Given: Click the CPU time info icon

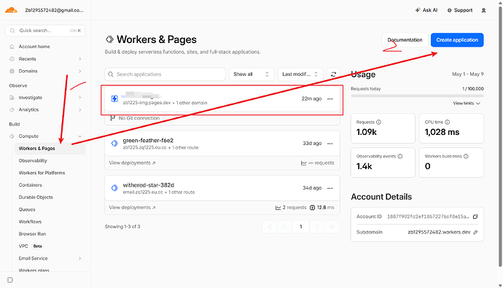Looking at the screenshot, I should point(447,122).
